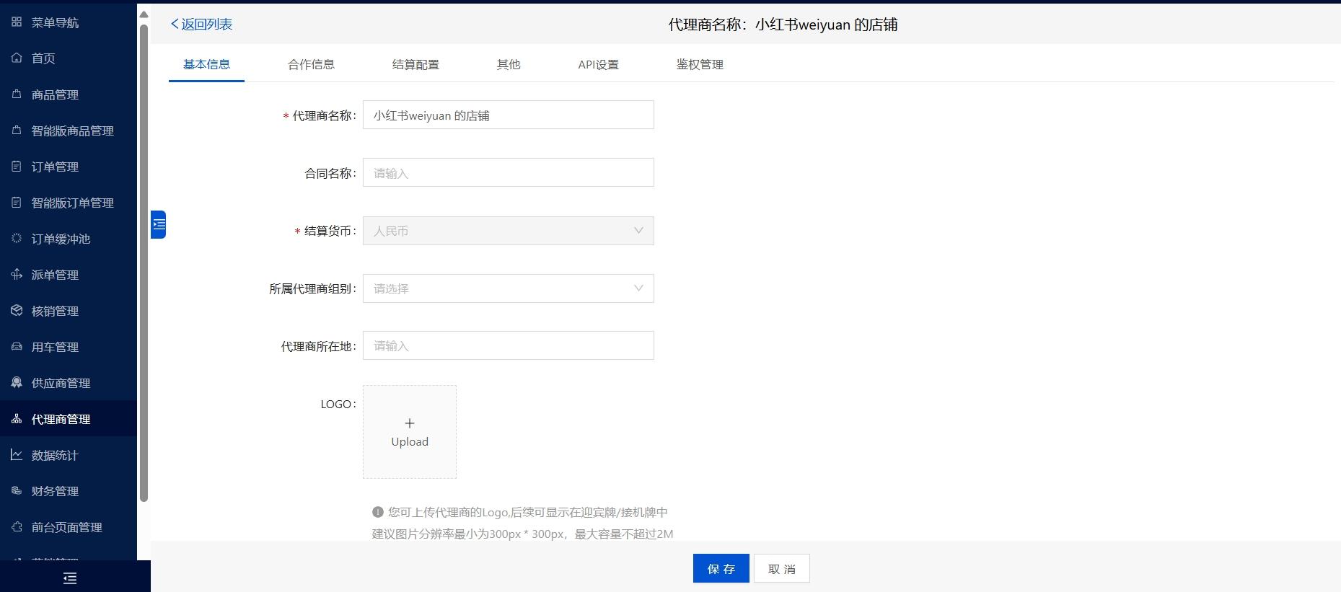
Task: Click the 建议图片分辨率 hint text
Action: pos(522,534)
